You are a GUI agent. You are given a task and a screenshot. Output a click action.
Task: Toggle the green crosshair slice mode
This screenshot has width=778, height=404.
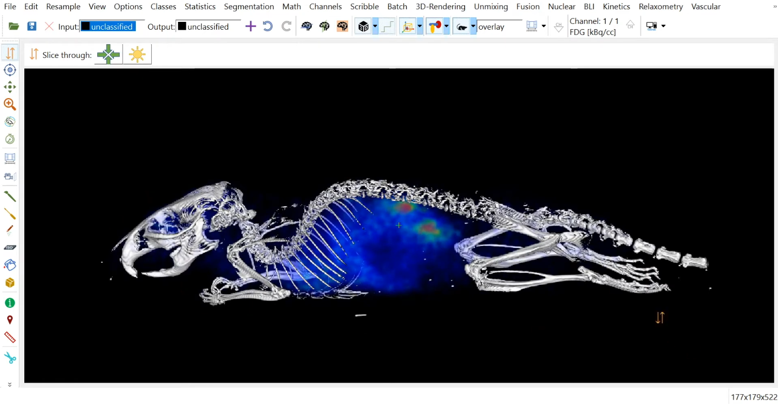[109, 54]
